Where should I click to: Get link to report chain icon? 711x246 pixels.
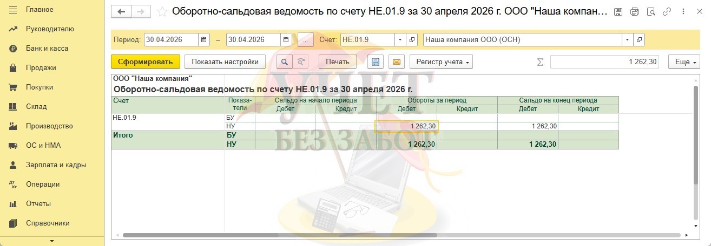[x=667, y=11]
